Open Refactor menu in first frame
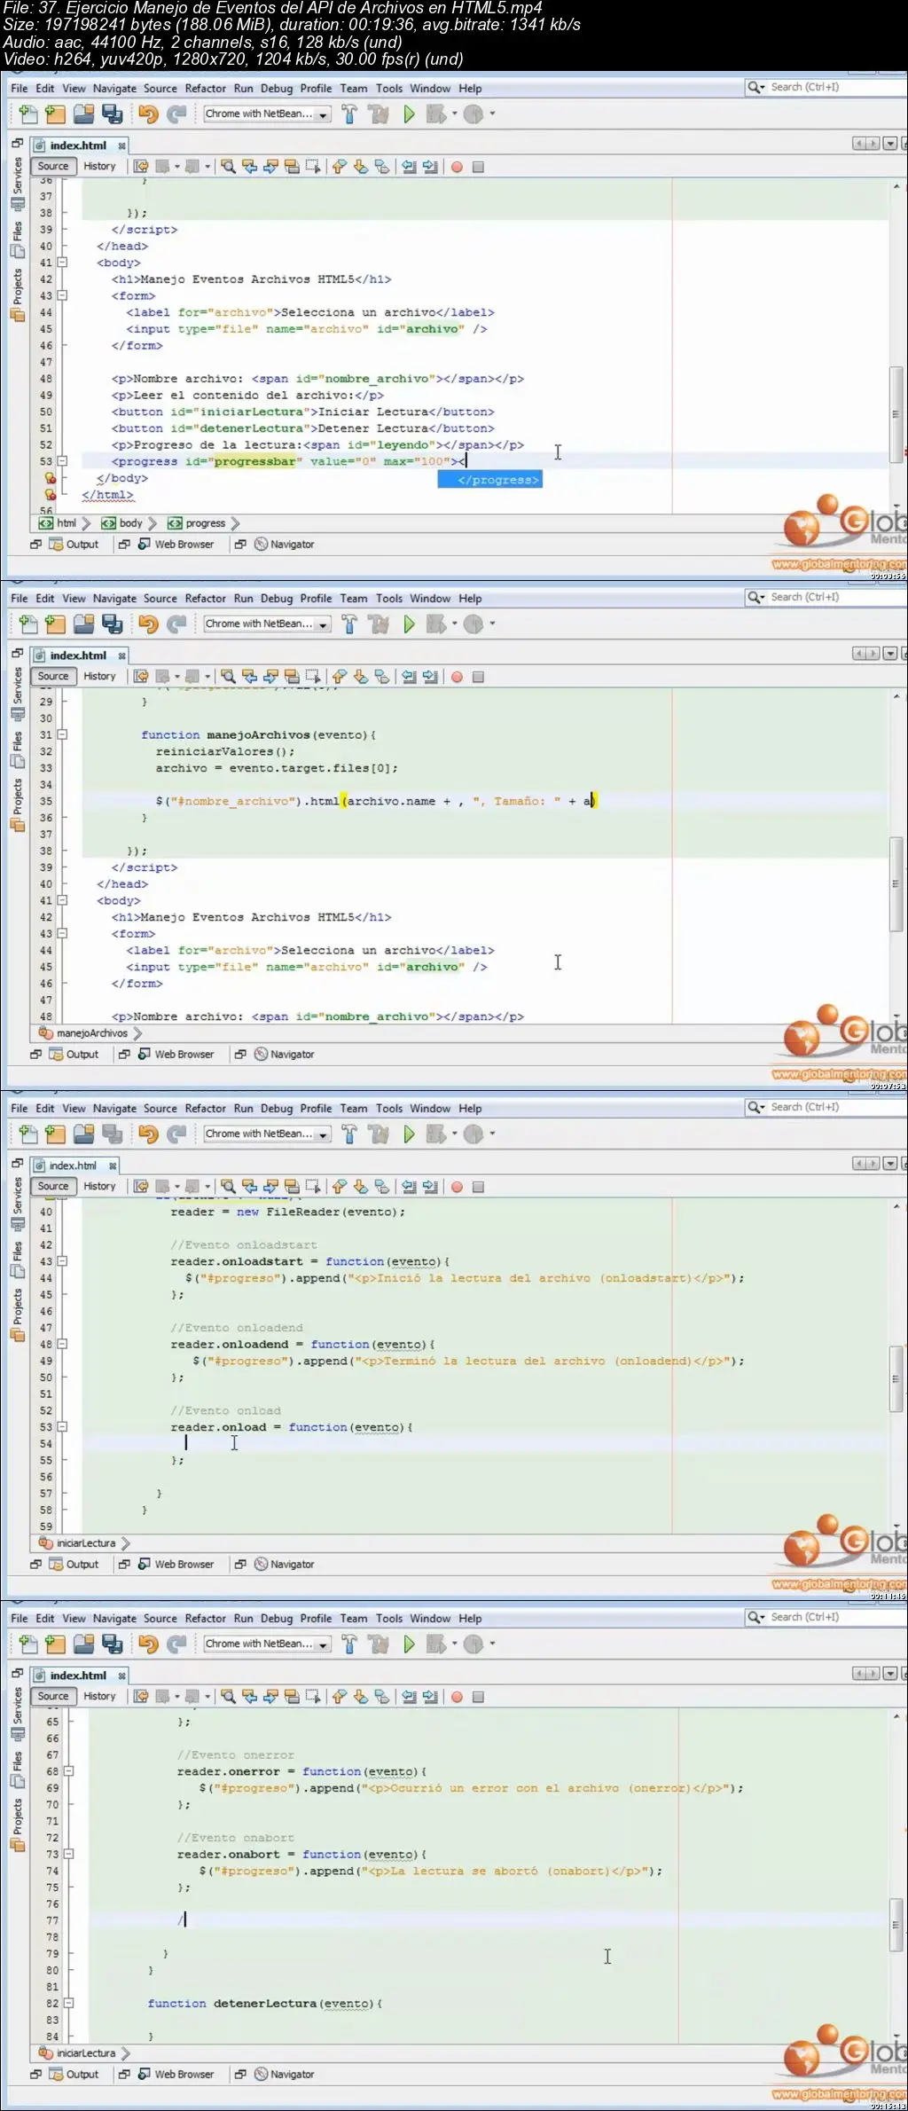Viewport: 908px width, 2111px height. [x=206, y=89]
